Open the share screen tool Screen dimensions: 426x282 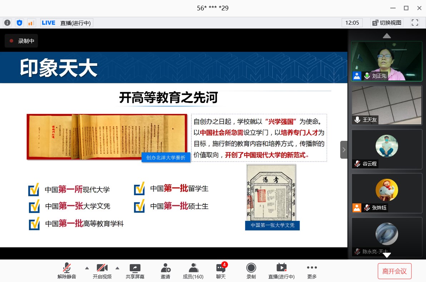[x=135, y=271]
